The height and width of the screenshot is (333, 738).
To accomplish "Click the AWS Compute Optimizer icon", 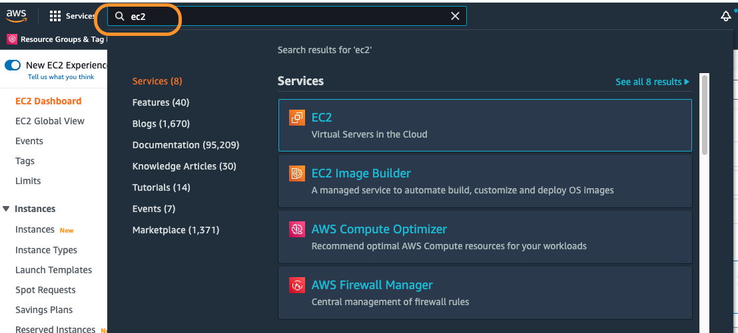I will pos(297,230).
